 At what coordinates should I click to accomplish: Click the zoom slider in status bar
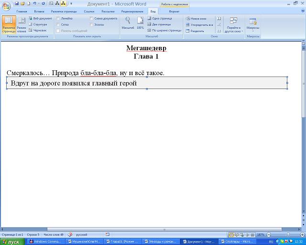pyautogui.click(x=286, y=235)
